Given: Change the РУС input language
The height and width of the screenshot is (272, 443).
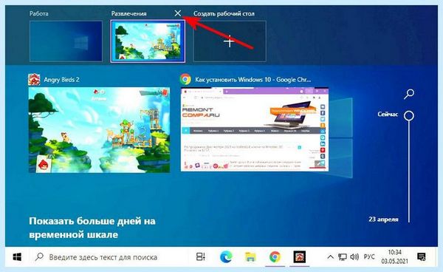Looking at the screenshot, I should click(x=369, y=257).
